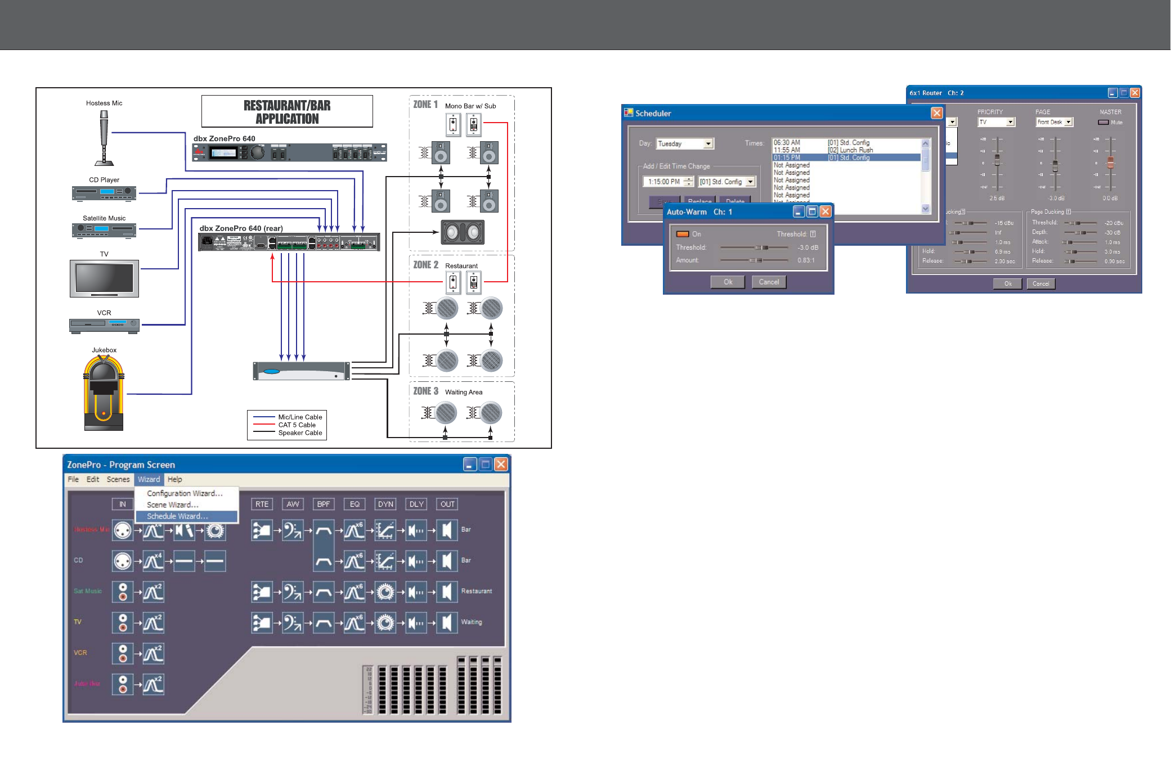Close the Scheduler window
This screenshot has width=1171, height=757.
coord(936,113)
